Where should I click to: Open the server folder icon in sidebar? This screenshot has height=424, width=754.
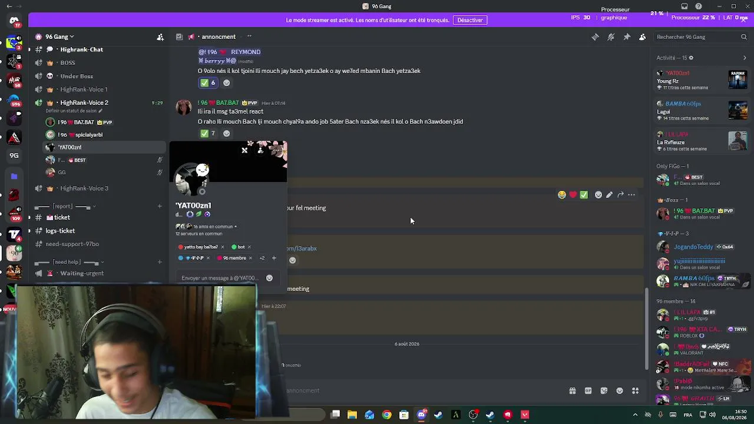[x=14, y=175]
